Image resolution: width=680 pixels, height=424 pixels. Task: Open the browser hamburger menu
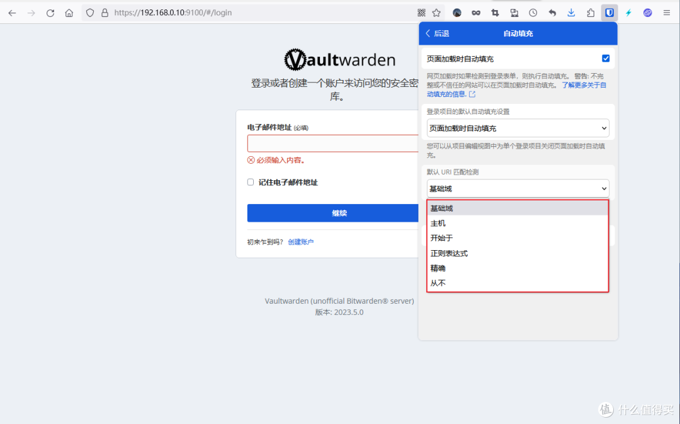pos(667,13)
